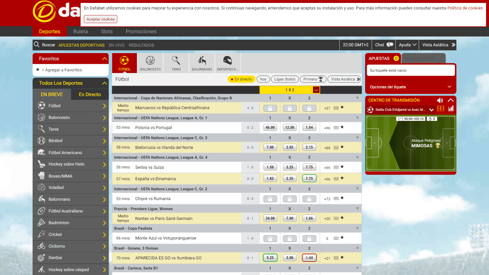The width and height of the screenshot is (489, 275).
Task: Mute the Centro de Transmisión audio
Action: (x=440, y=100)
